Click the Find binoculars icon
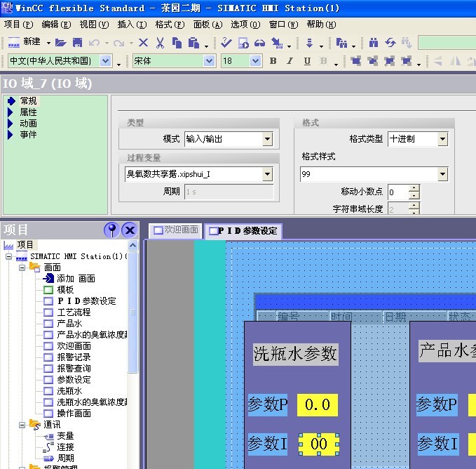Image resolution: width=476 pixels, height=469 pixels. coord(374,43)
